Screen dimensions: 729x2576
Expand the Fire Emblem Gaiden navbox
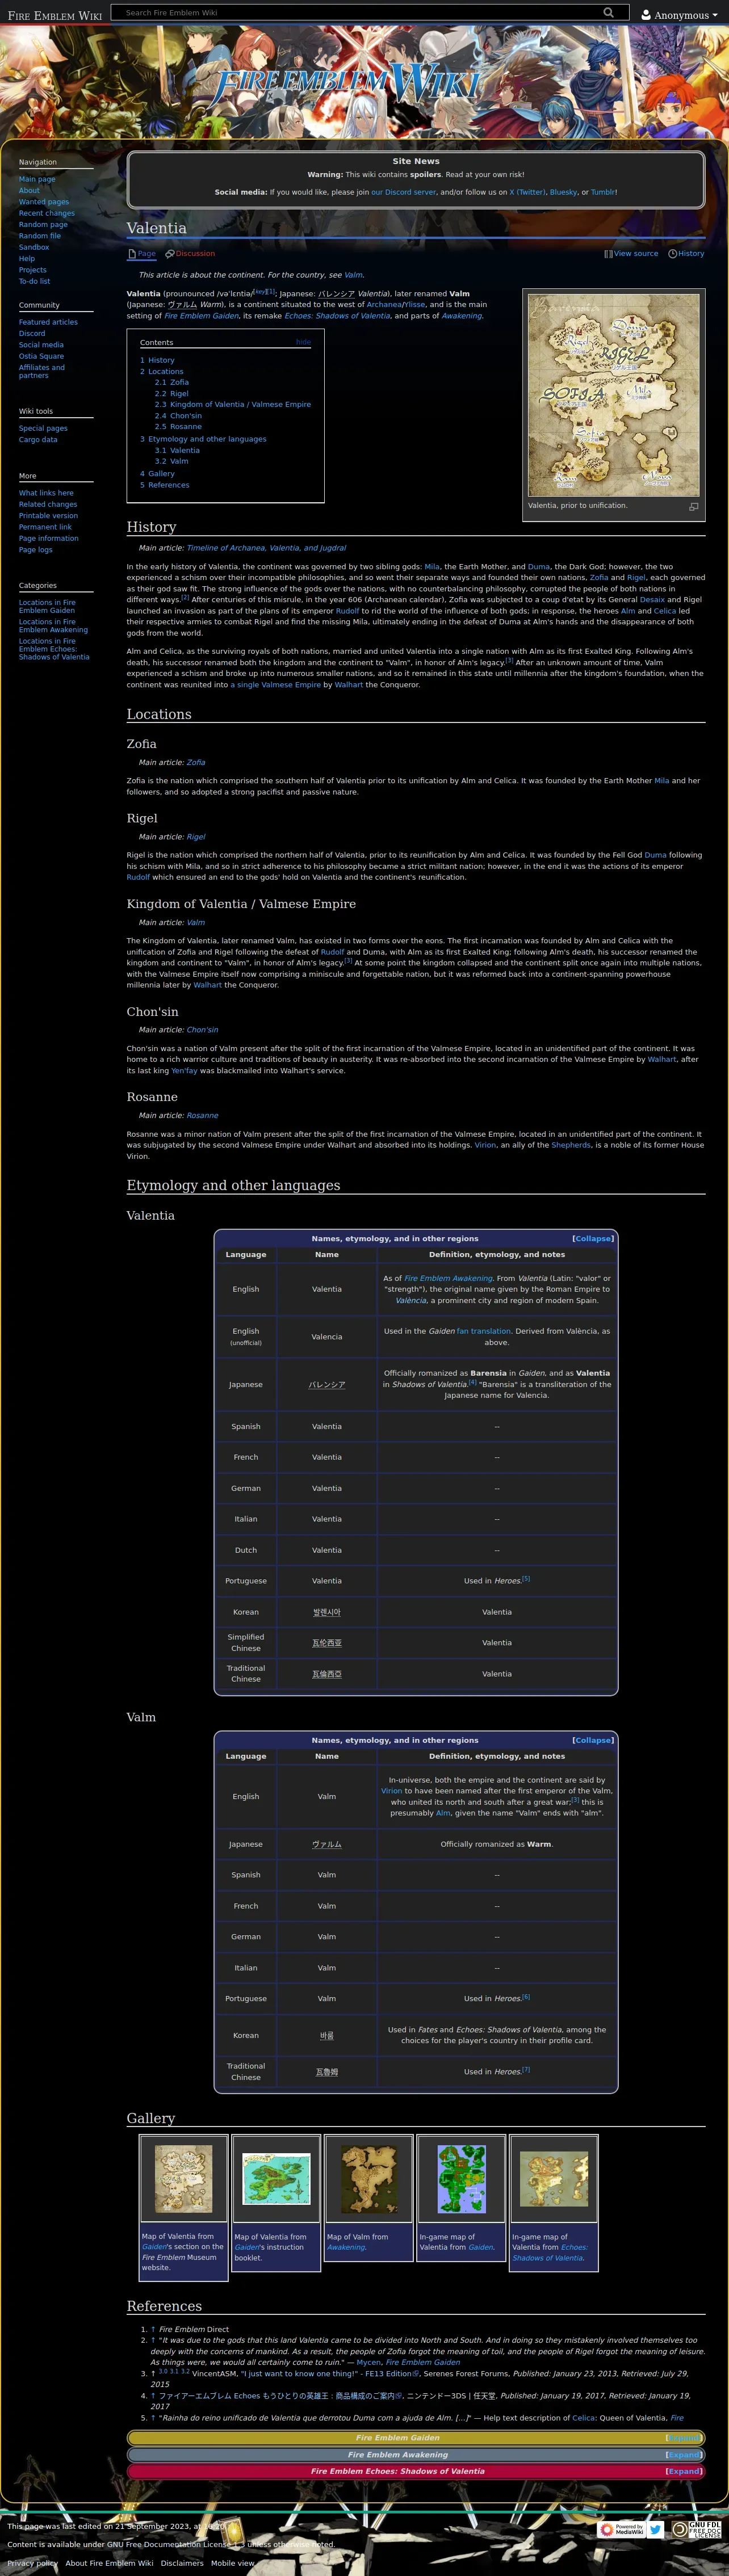684,2438
